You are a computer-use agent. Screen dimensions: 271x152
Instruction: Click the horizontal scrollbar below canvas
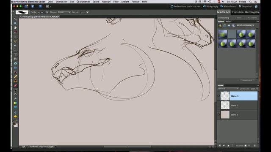(x=127, y=147)
